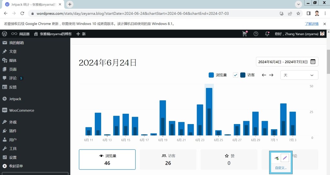Toggle the 访客 visitors checkbox
The width and height of the screenshot is (330, 175).
[236, 75]
